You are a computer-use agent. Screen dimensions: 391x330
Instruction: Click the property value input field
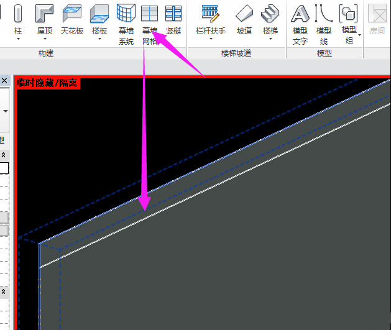click(4, 168)
